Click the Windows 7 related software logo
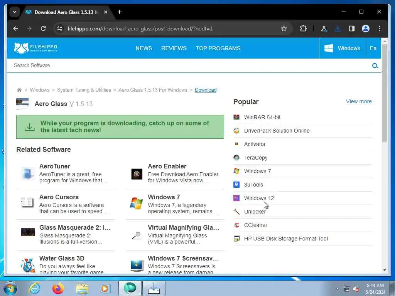 [136, 203]
